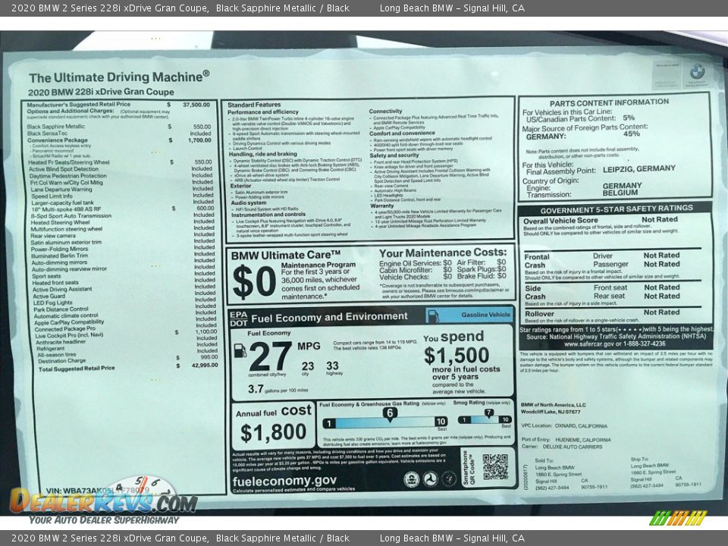
Task: Click the city MPG value '23'
Action: (308, 366)
